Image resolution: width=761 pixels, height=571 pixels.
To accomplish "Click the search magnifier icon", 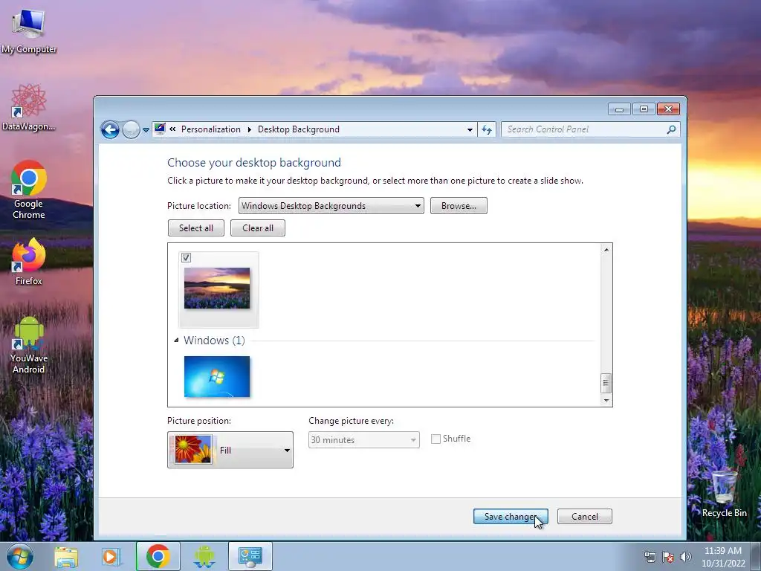I will tap(671, 129).
